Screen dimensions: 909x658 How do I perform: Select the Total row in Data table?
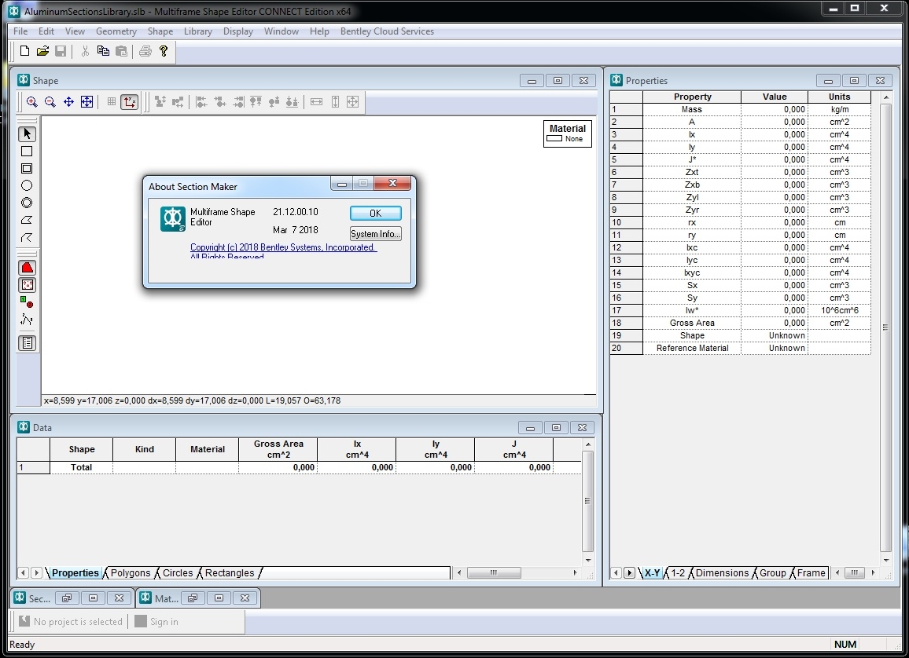(x=299, y=467)
